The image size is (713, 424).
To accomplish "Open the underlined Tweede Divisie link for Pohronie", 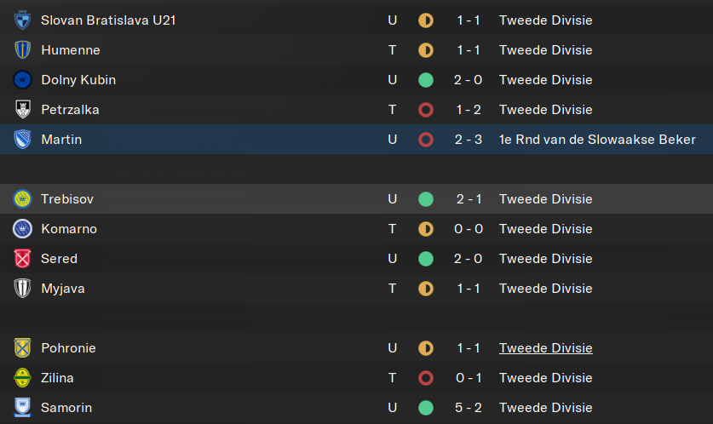I will click(546, 348).
